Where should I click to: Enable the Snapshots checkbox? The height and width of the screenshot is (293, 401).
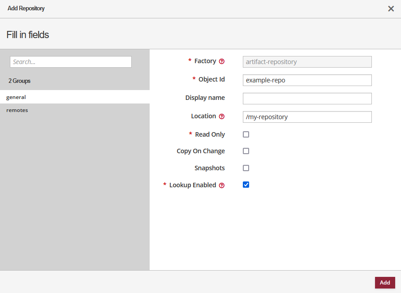click(x=246, y=168)
